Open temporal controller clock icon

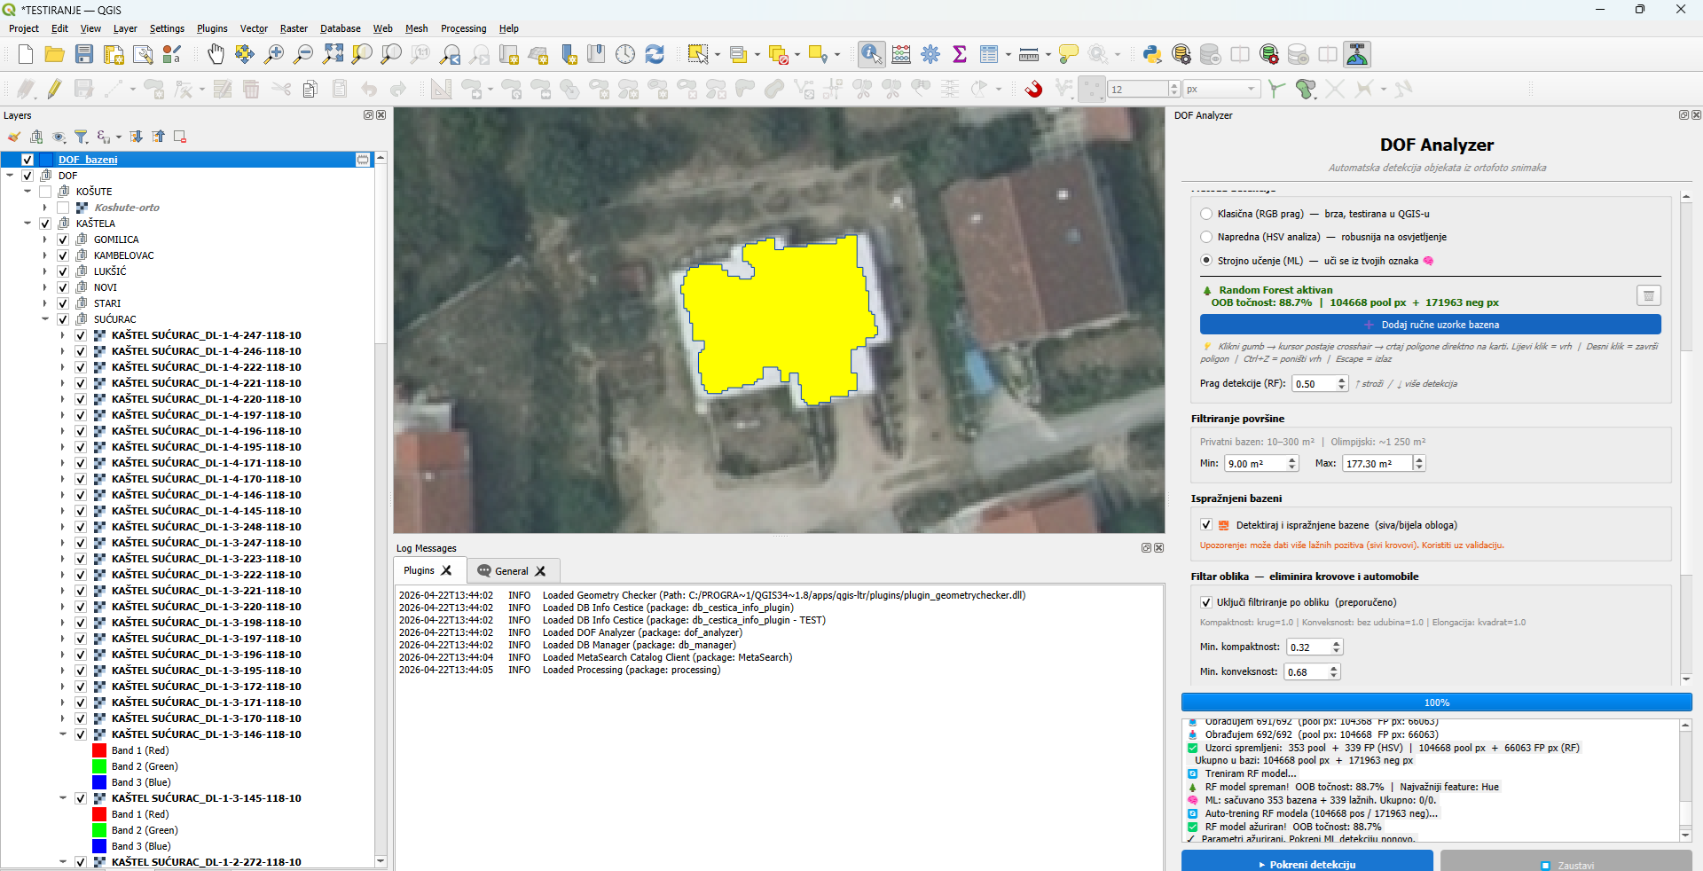[x=625, y=55]
